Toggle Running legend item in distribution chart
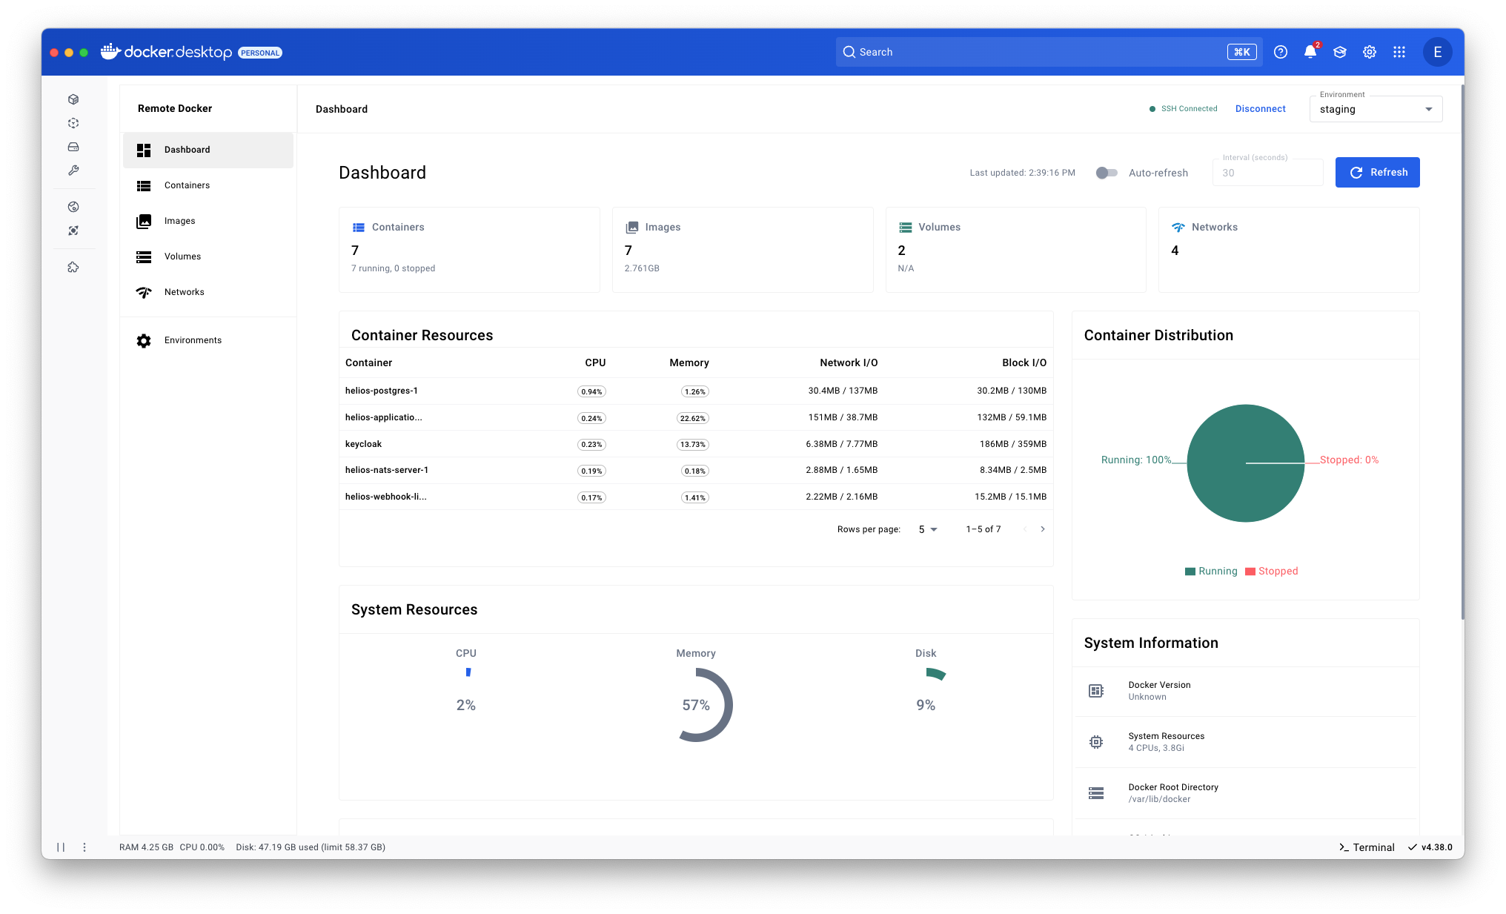This screenshot has height=914, width=1506. click(1210, 572)
